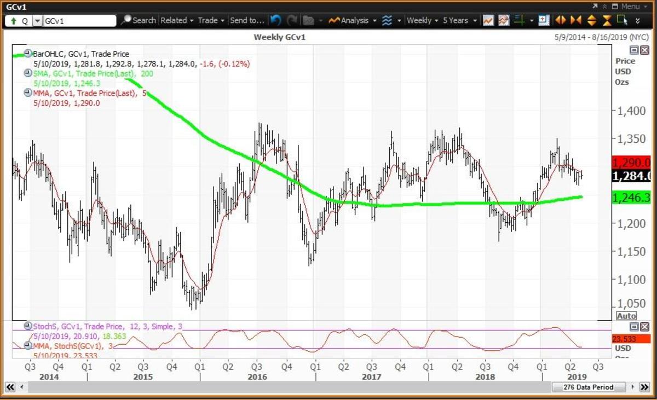Open the Weekly interval dropdown
The height and width of the screenshot is (400, 657).
click(423, 20)
